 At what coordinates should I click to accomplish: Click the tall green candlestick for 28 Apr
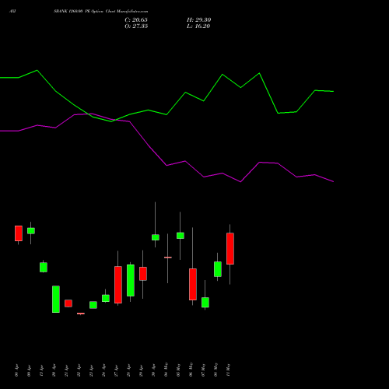131,280
